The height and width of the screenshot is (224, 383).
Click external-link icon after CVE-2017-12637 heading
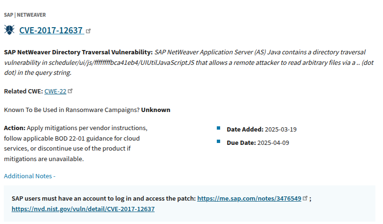[88, 31]
